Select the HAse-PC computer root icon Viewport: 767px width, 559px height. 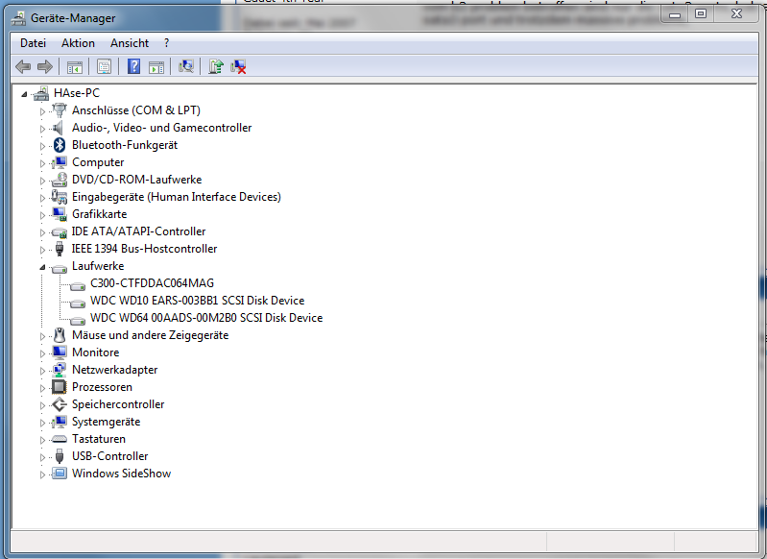pyautogui.click(x=41, y=93)
